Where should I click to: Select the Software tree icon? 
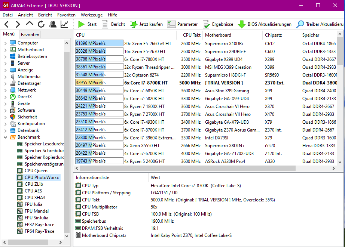click(13, 110)
